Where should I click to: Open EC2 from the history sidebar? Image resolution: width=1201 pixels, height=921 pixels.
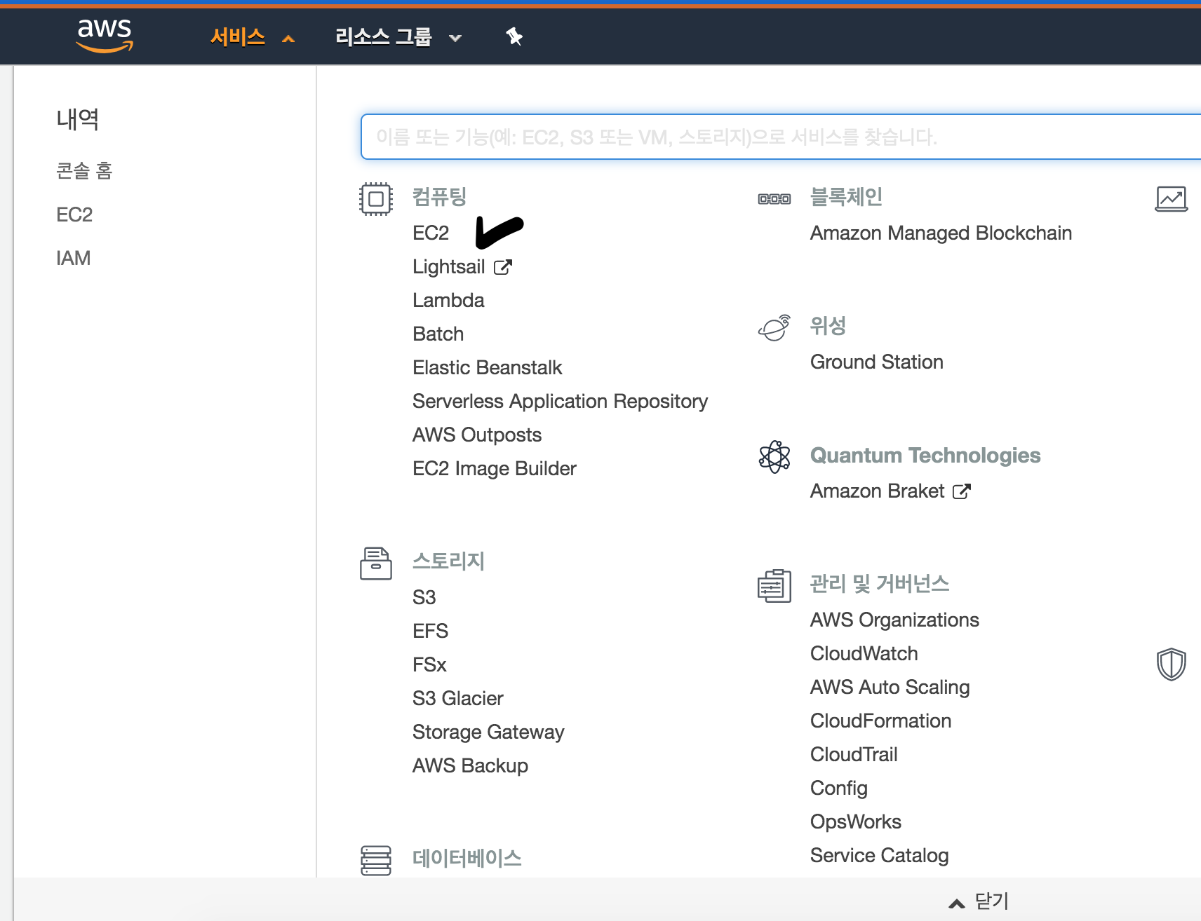point(74,214)
